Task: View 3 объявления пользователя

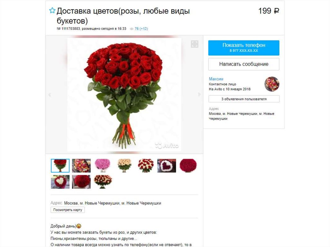Action: [x=244, y=99]
